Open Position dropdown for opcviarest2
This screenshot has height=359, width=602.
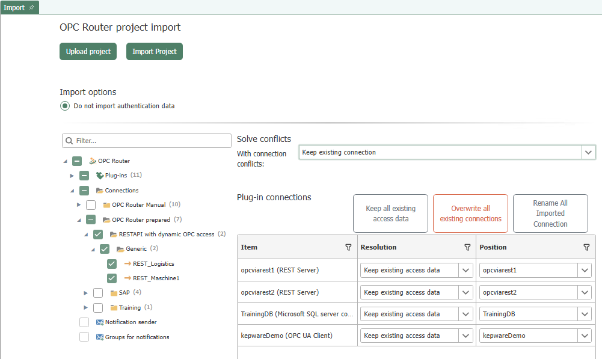click(585, 293)
